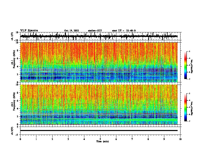The width and height of the screenshot is (203, 156).
Task: Click inside the ch.1 spectrogram plot
Action: pyautogui.click(x=99, y=62)
